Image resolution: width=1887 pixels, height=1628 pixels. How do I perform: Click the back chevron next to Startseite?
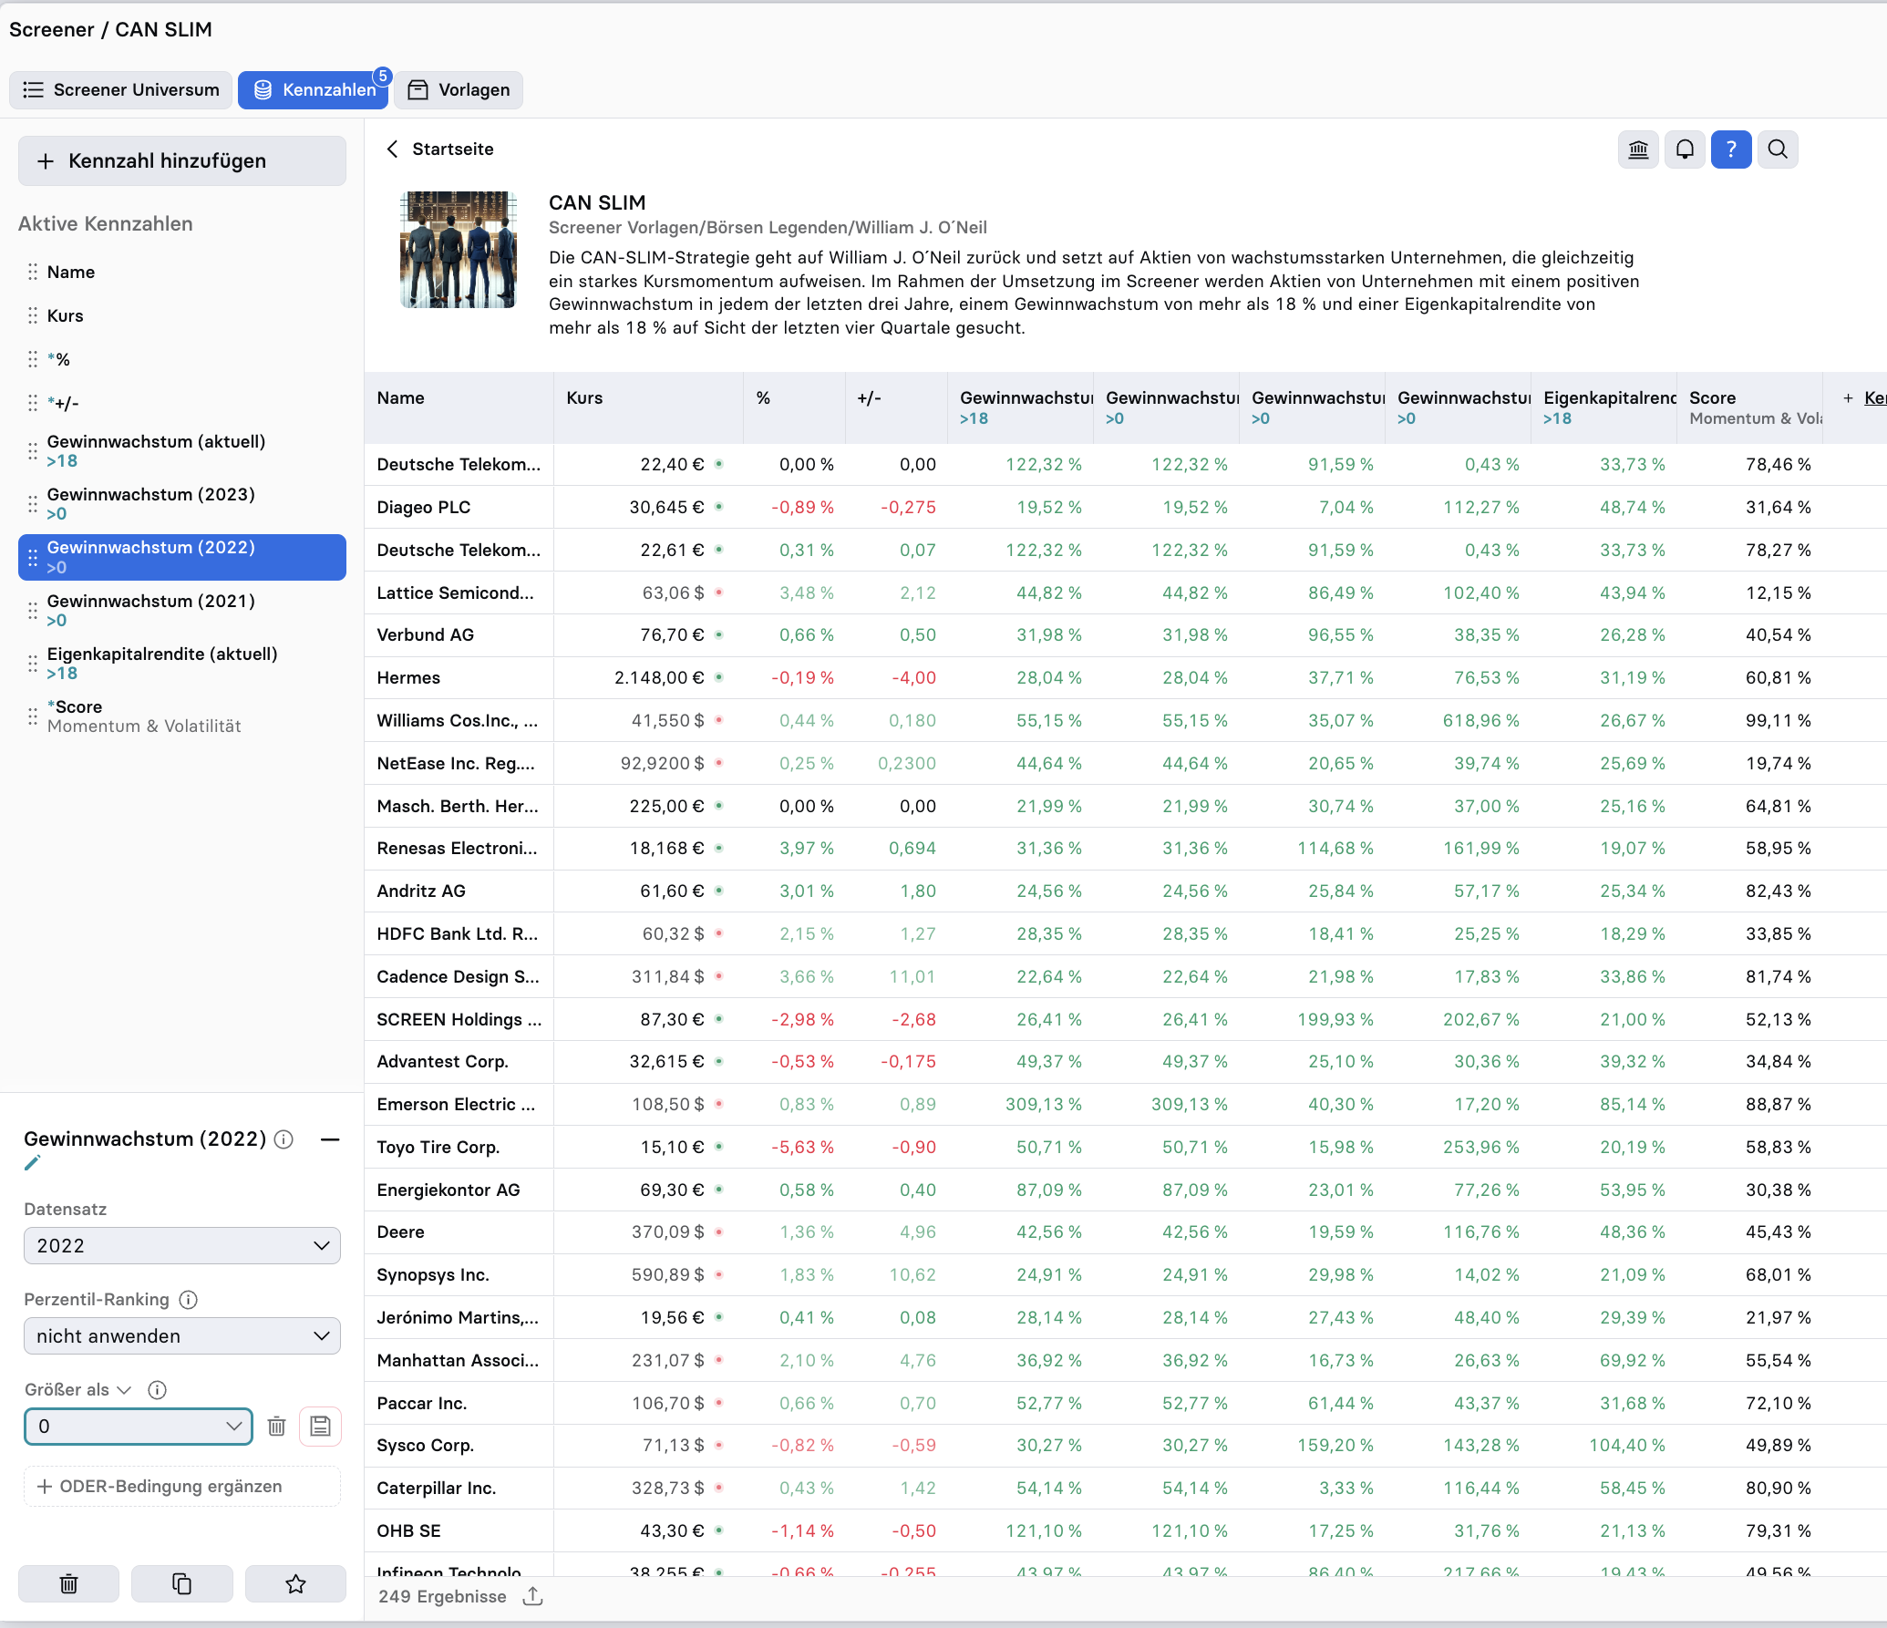(392, 149)
